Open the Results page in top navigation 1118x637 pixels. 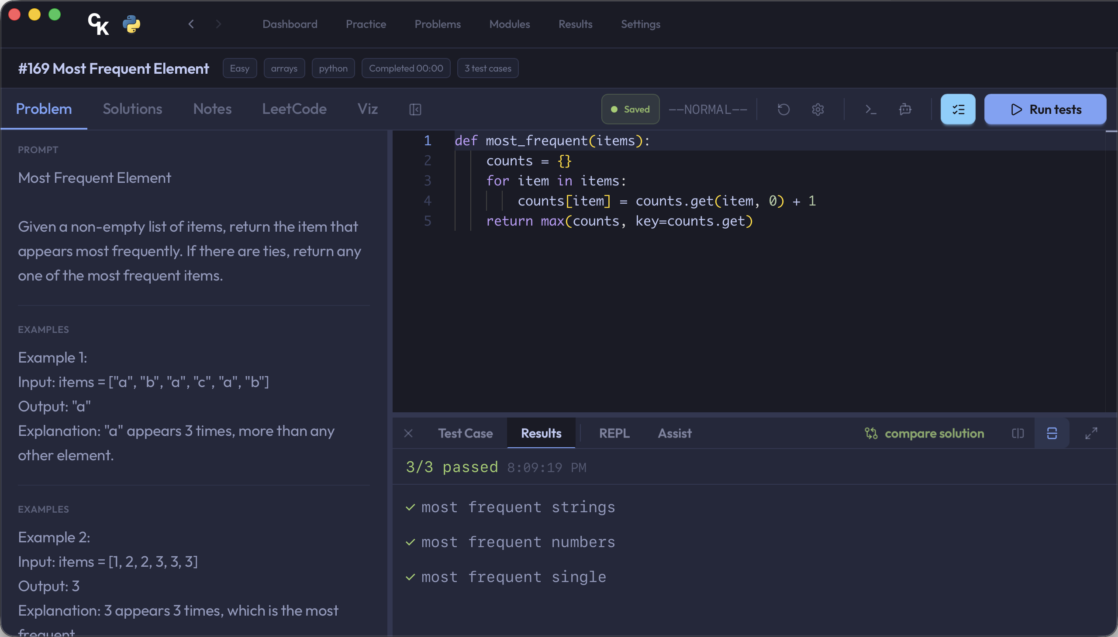coord(576,24)
